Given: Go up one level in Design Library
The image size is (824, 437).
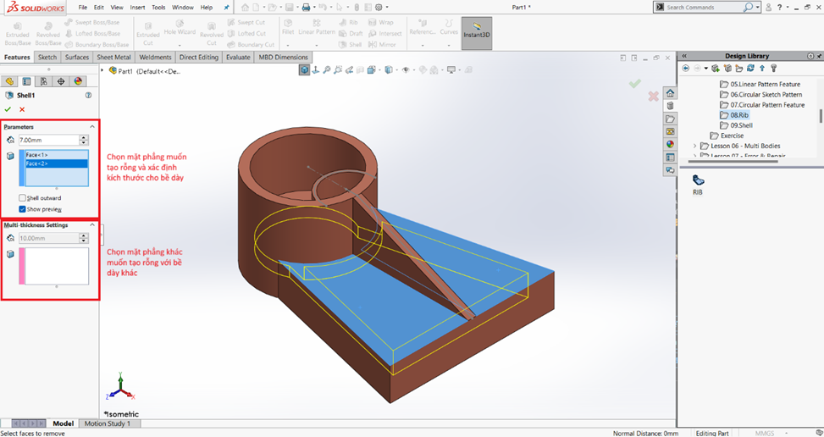Looking at the screenshot, I should click(762, 69).
